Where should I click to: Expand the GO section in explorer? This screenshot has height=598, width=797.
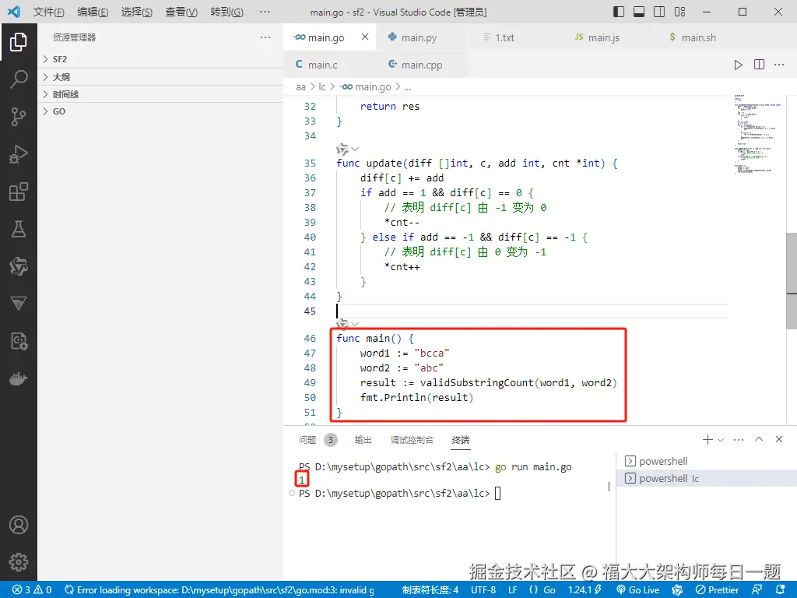click(160, 111)
